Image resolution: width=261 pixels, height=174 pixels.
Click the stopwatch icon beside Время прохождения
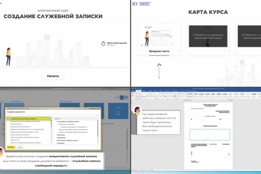coord(103,43)
